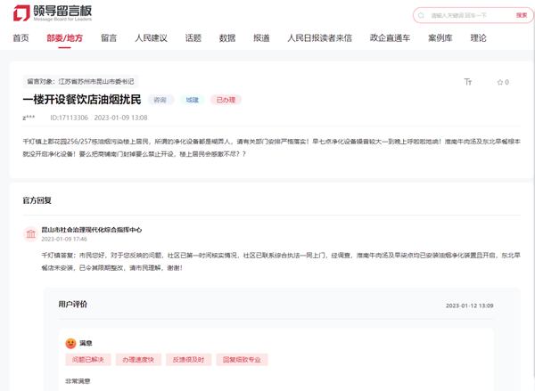Open the 部委/地方 nav tab
Screen dimensions: 535x391
coord(64,38)
